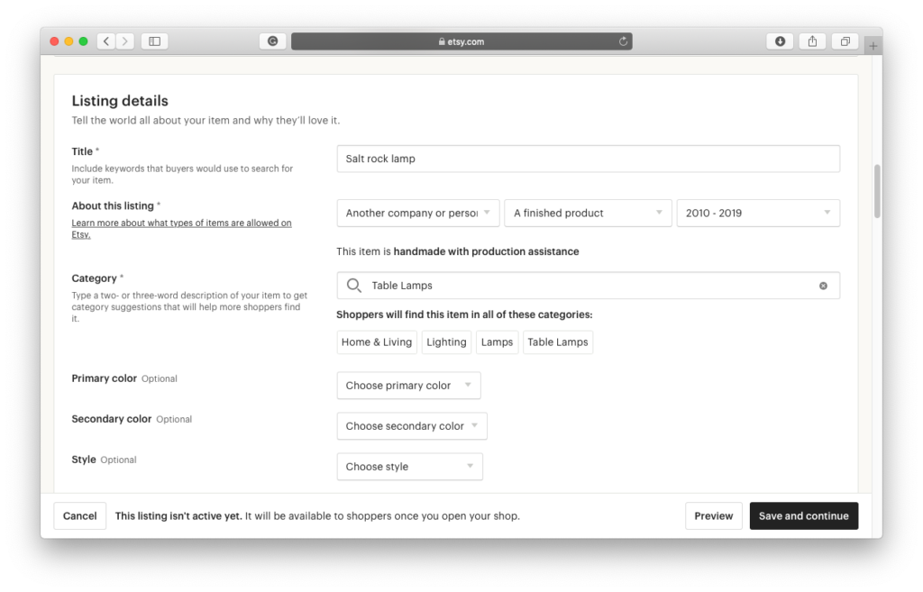
Task: Click the Cancel button
Action: (x=80, y=516)
